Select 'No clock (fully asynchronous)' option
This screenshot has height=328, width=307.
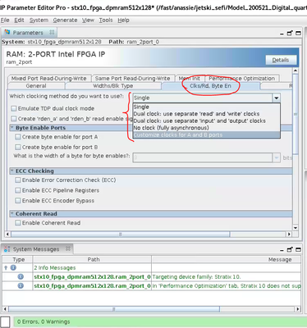(x=171, y=128)
